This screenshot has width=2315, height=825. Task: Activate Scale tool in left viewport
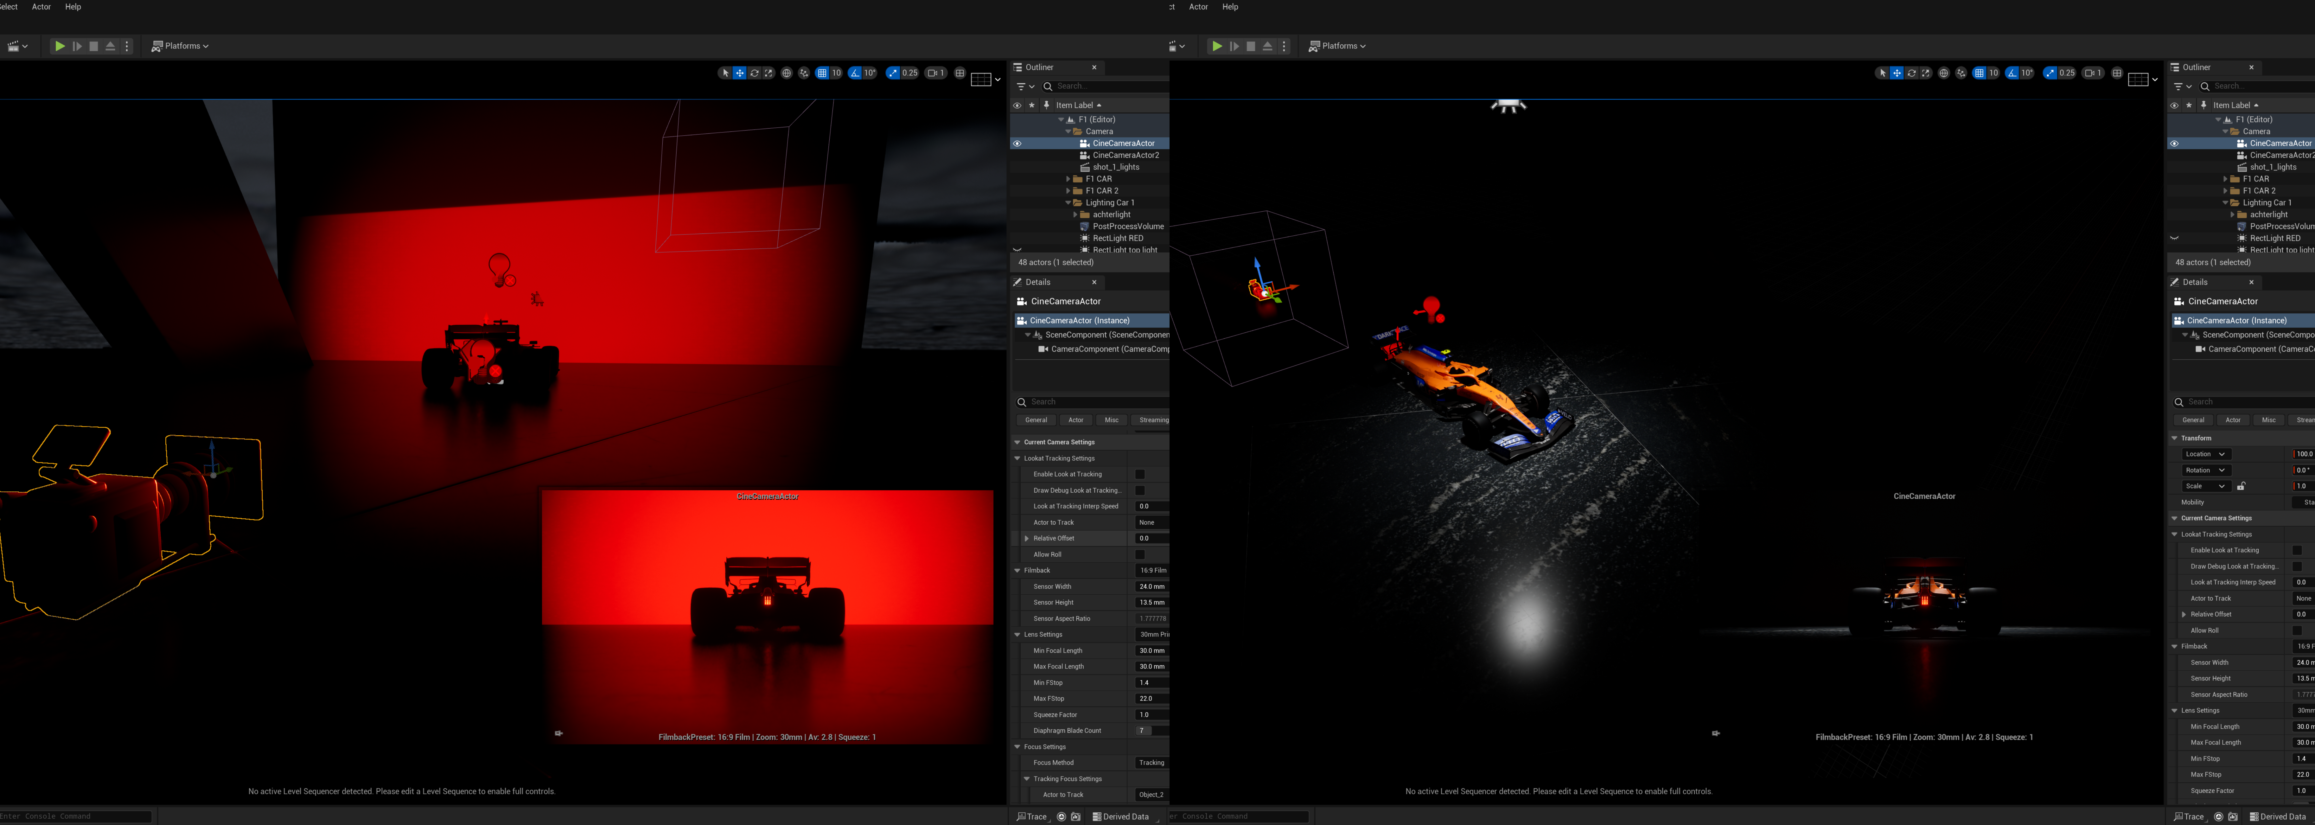point(768,73)
